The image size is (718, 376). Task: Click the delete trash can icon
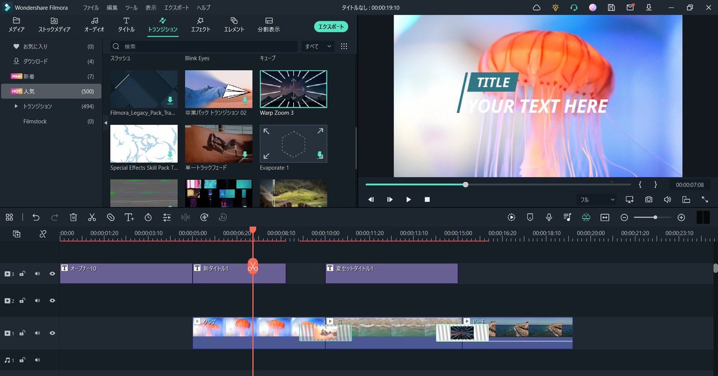[73, 218]
